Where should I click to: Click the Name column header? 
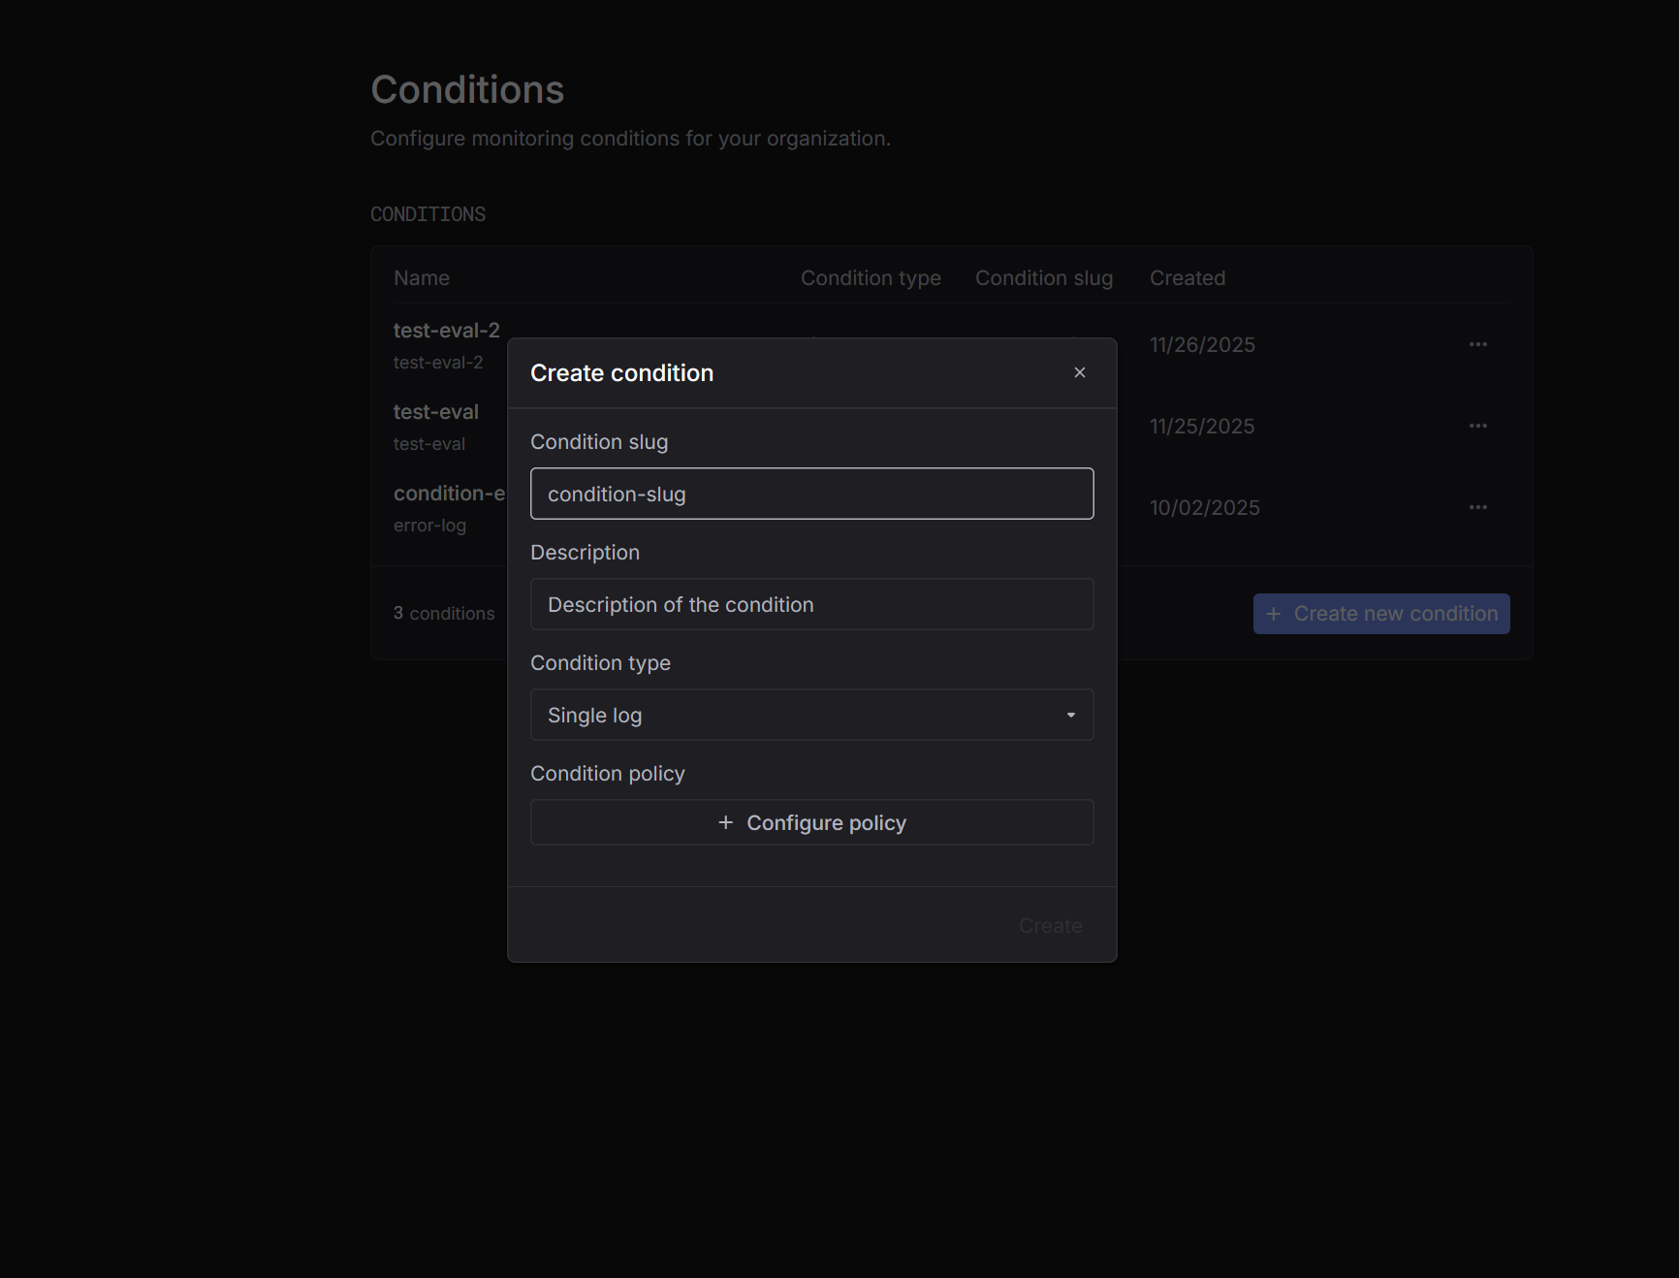point(421,278)
